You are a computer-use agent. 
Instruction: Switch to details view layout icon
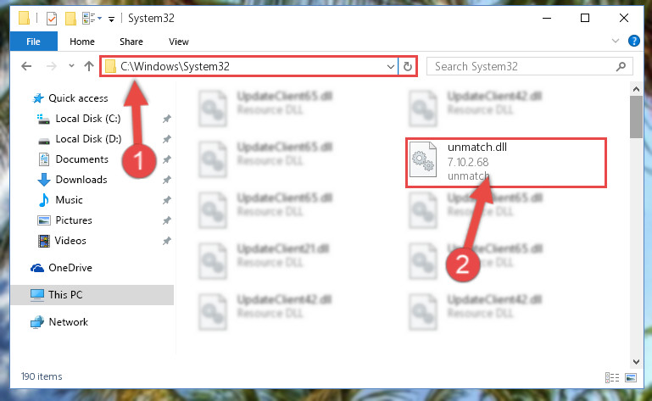[611, 377]
